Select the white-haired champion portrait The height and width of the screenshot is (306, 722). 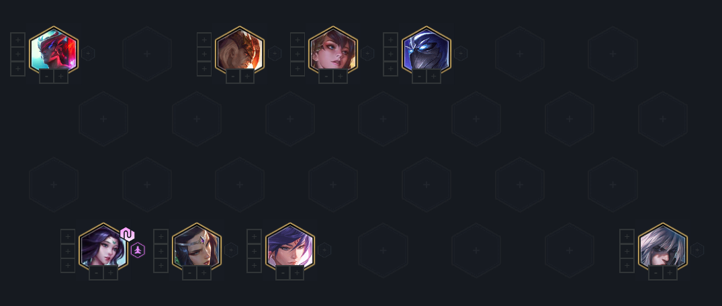663,246
